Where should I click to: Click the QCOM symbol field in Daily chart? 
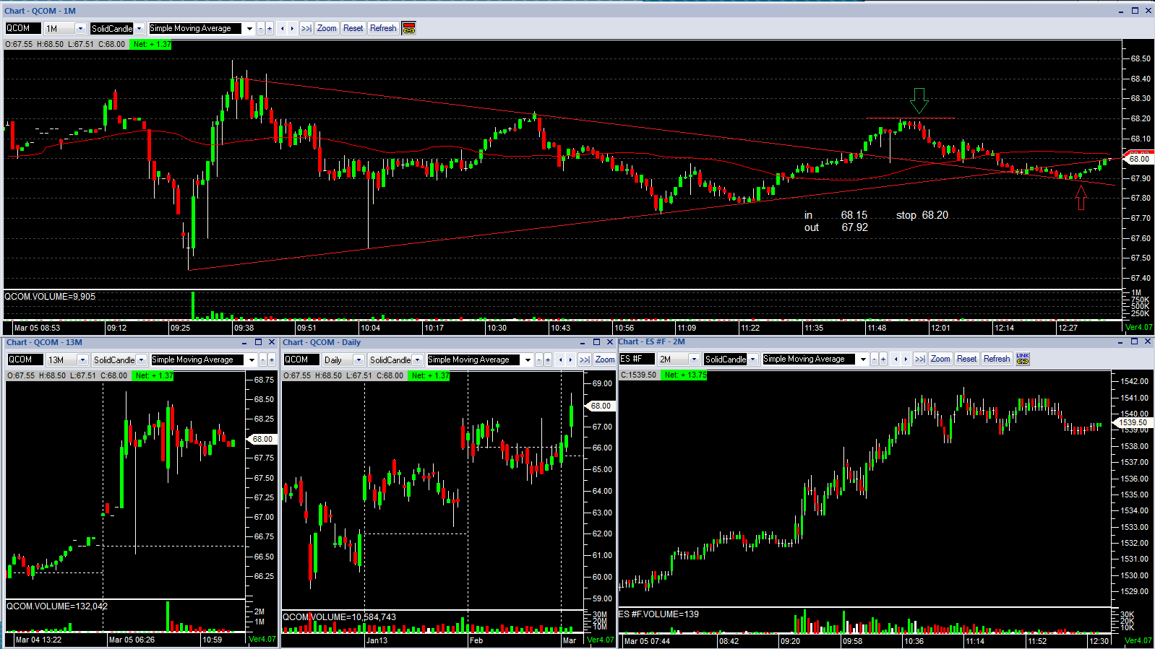pos(301,360)
